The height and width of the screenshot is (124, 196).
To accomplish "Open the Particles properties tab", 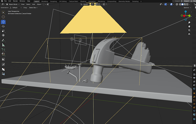I will [x=194, y=100].
